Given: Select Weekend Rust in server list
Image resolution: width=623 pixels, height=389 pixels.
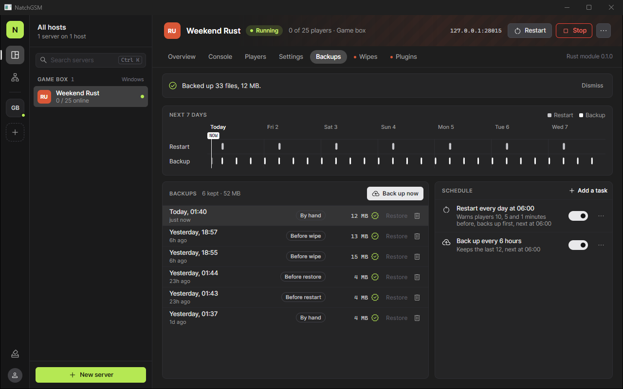Looking at the screenshot, I should point(91,96).
